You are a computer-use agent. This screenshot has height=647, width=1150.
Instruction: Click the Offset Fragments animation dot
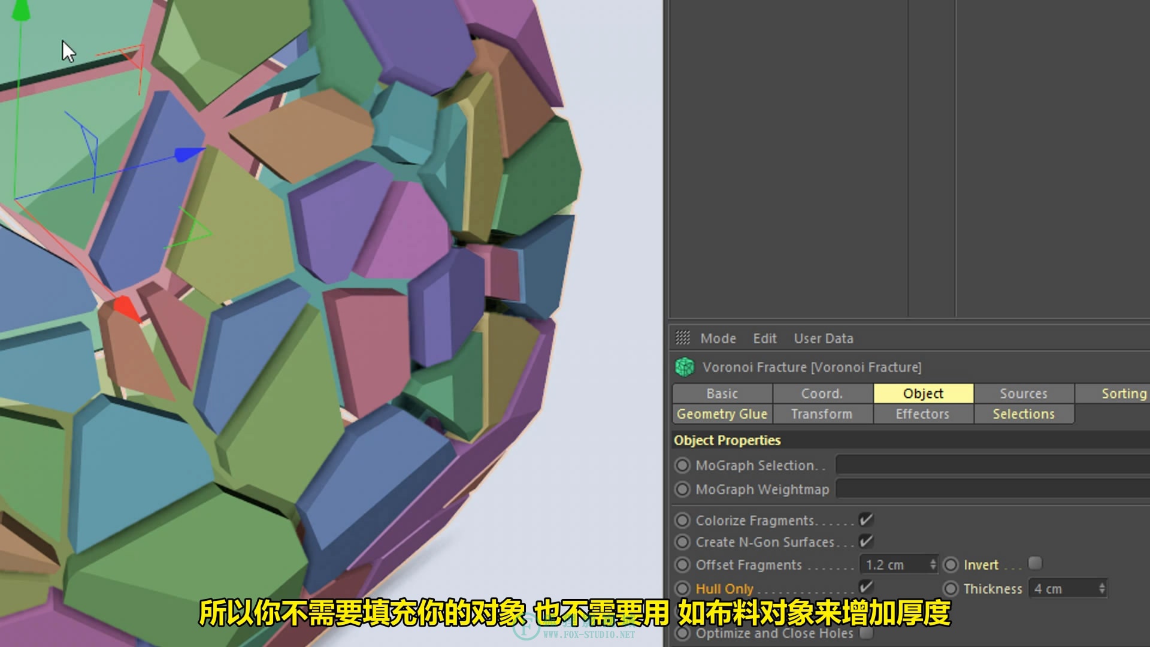(682, 565)
